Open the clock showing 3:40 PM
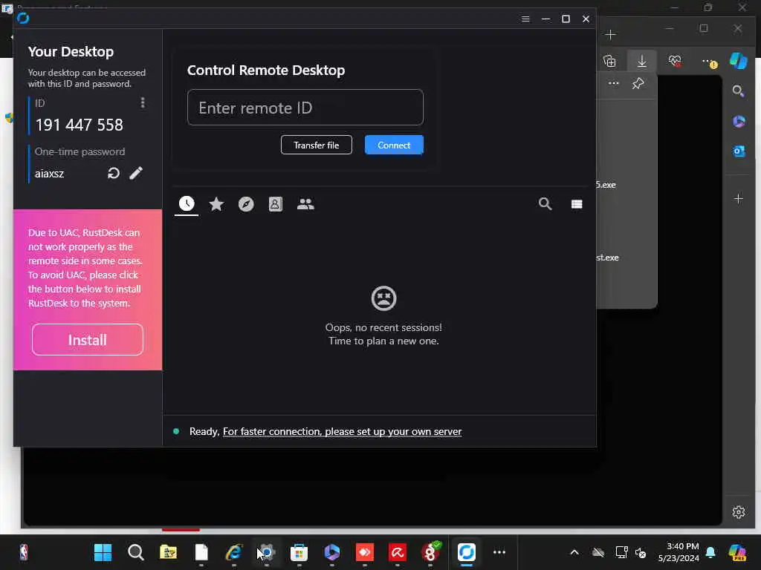This screenshot has width=761, height=570. (679, 552)
